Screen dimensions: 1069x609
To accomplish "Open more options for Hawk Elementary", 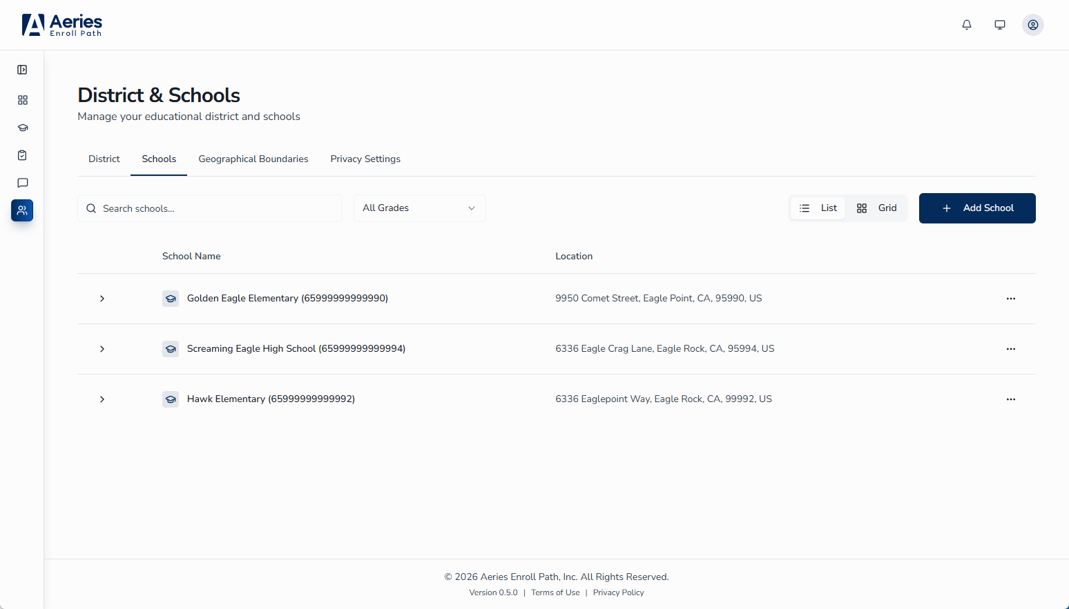I will point(1011,399).
